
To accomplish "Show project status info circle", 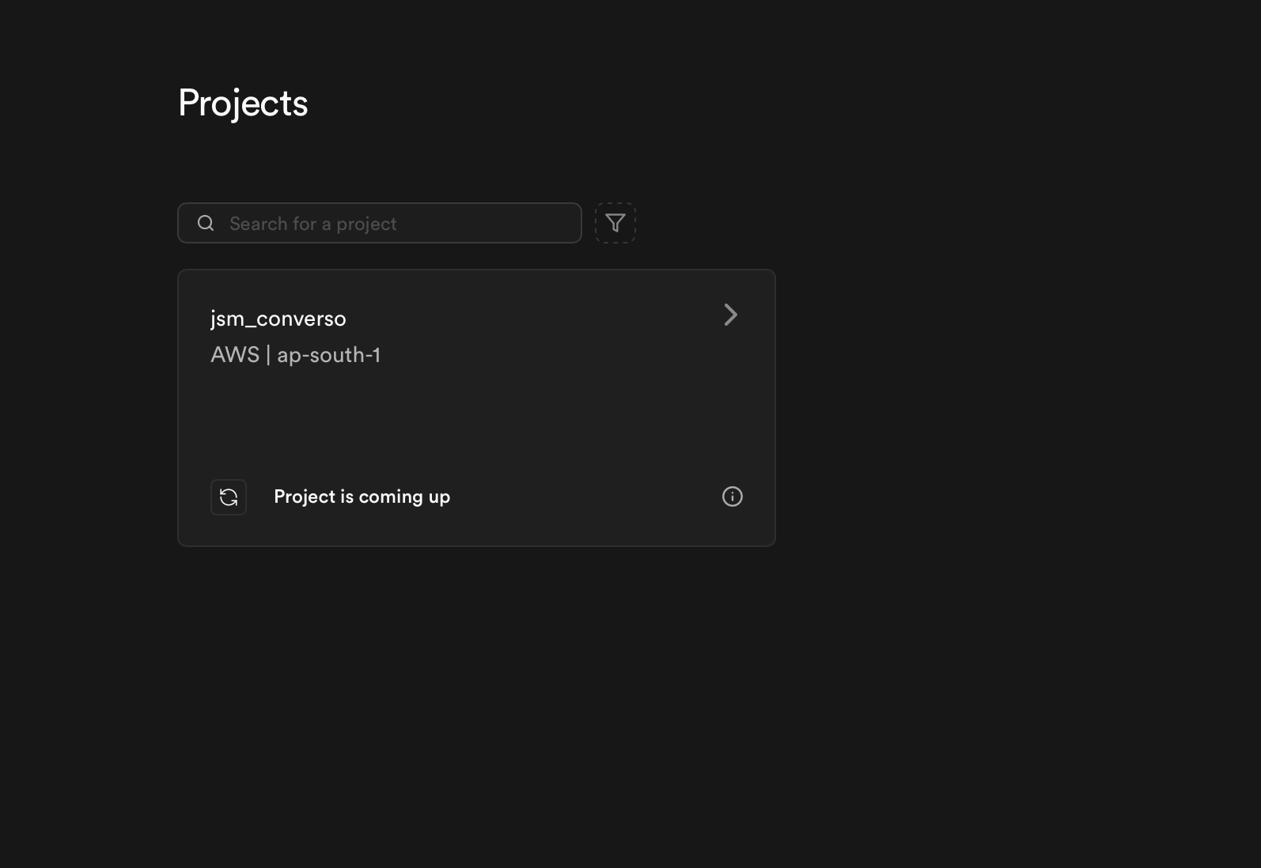I will pos(733,496).
